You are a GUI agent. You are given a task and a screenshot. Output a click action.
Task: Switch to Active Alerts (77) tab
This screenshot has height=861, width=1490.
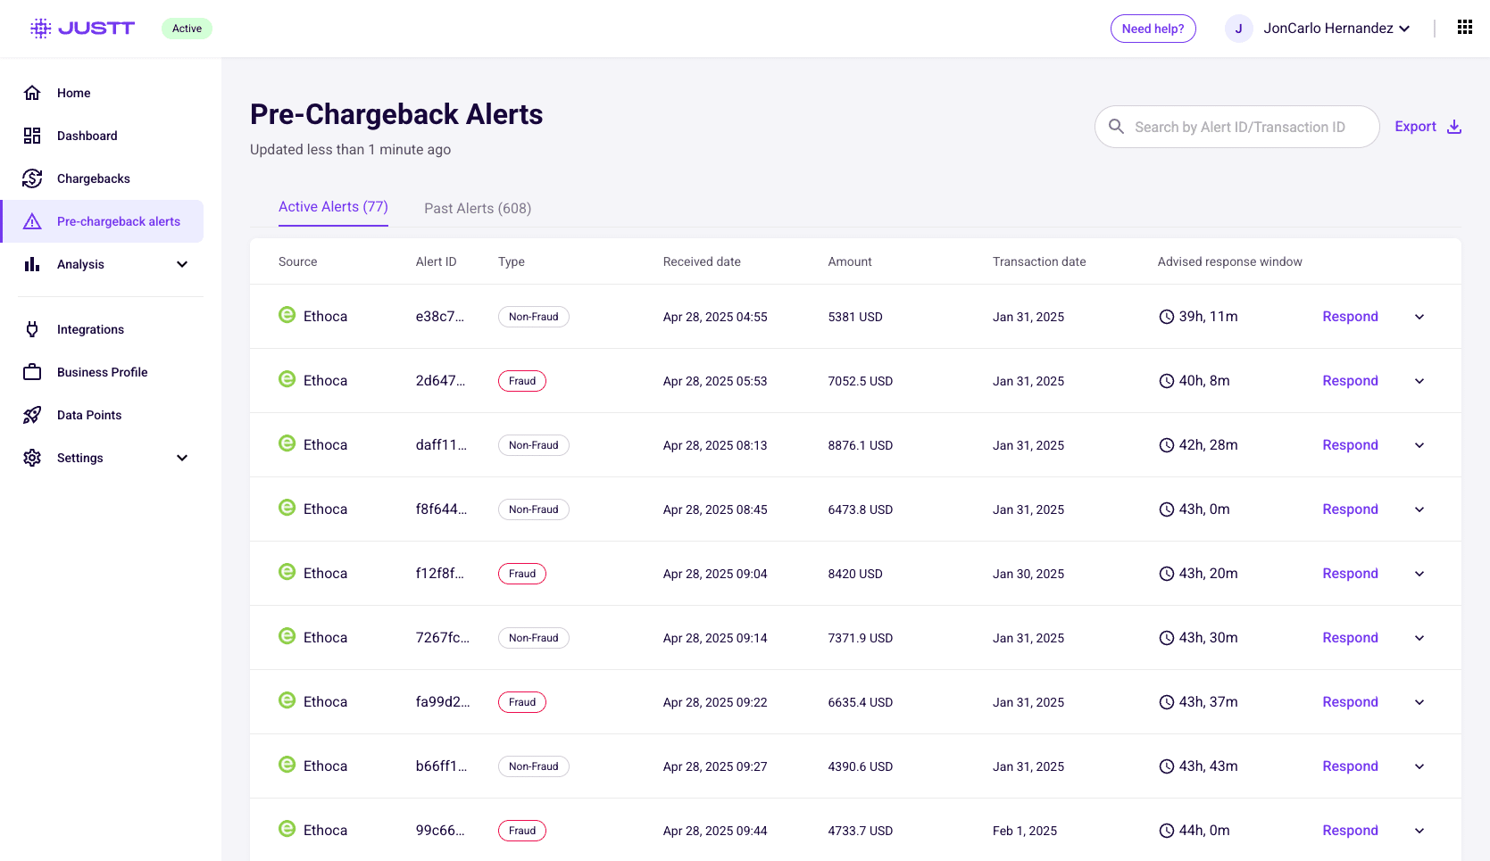click(x=333, y=207)
